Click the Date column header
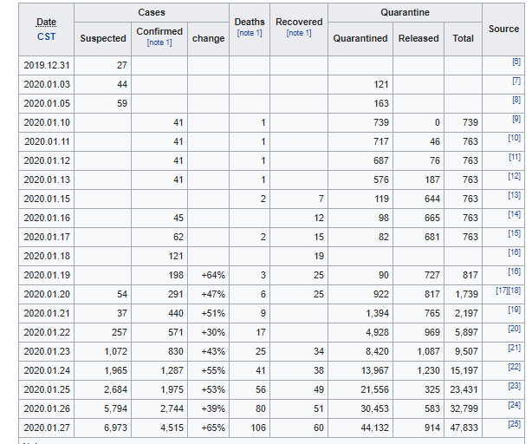This screenshot has width=532, height=444. tap(46, 29)
